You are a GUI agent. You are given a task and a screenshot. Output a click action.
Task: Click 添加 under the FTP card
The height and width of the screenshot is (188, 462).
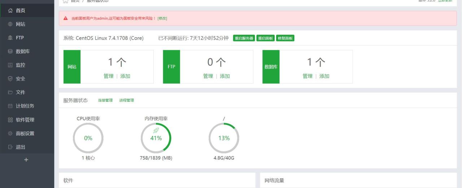tap(225, 76)
